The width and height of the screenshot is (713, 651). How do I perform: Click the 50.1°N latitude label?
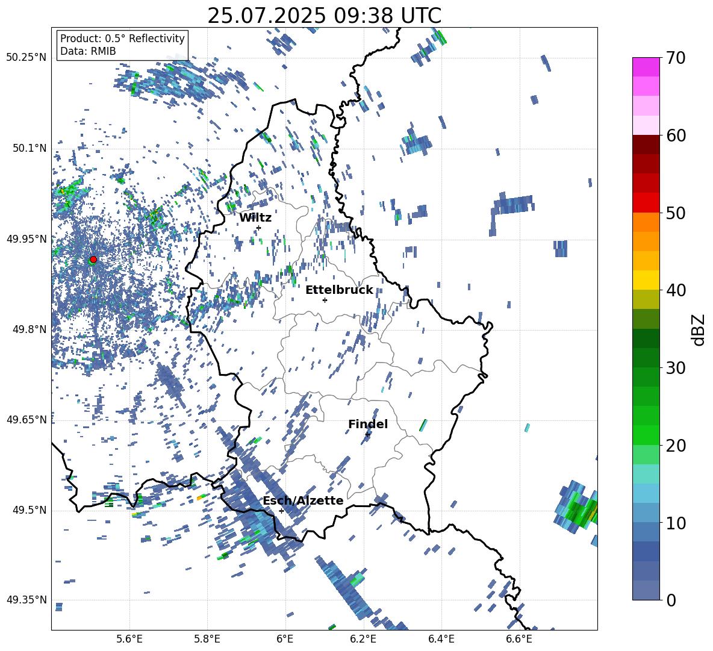pos(29,148)
